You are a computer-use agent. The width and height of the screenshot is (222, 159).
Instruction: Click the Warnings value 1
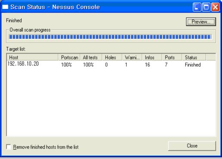click(x=126, y=65)
